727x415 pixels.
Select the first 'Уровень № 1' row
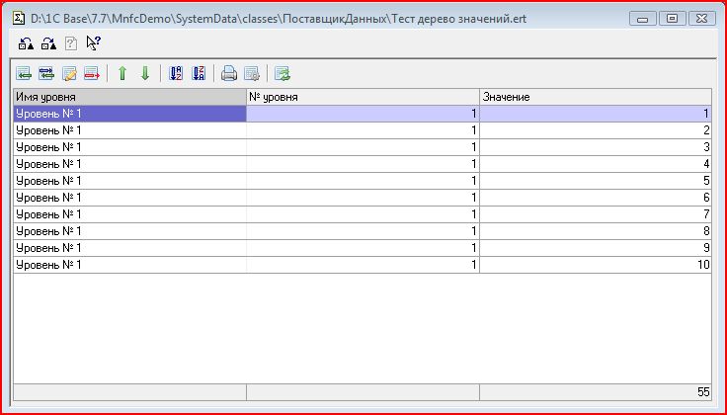(x=128, y=114)
